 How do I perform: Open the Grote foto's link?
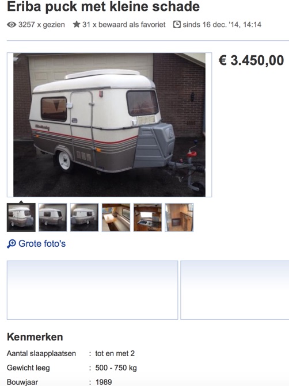pyautogui.click(x=42, y=244)
